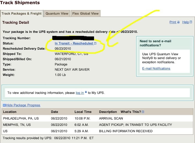Image resolution: width=195 pixels, height=143 pixels.
Task: Open the In Transit - Rescheduled status link
Action: 74,43
